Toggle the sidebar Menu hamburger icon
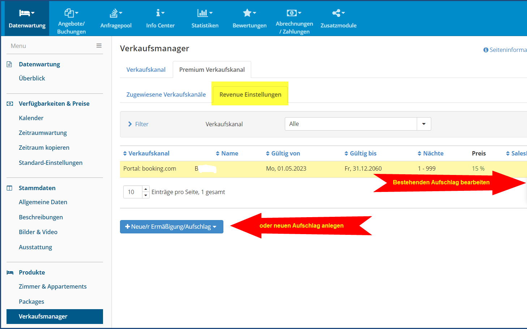This screenshot has height=329, width=527. [99, 46]
